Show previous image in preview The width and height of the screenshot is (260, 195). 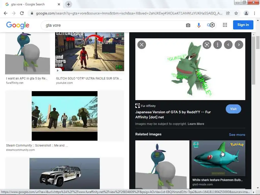(x=228, y=45)
